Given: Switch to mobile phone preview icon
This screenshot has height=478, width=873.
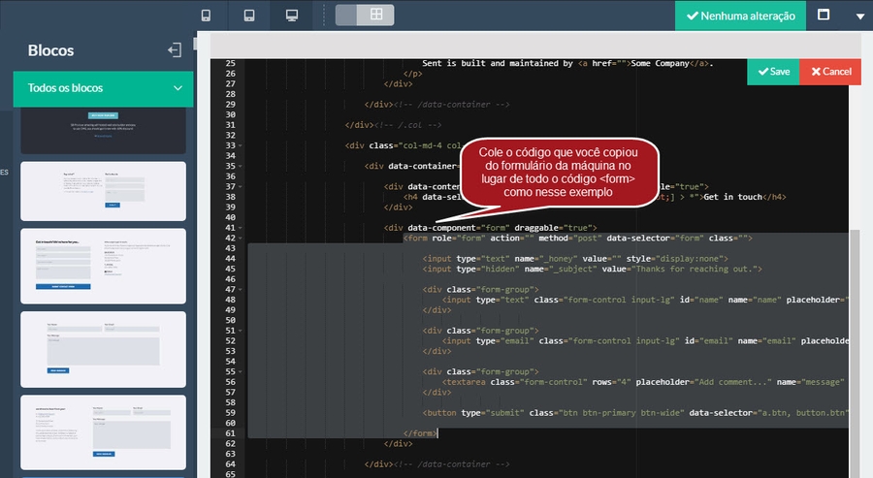Looking at the screenshot, I should click(206, 16).
